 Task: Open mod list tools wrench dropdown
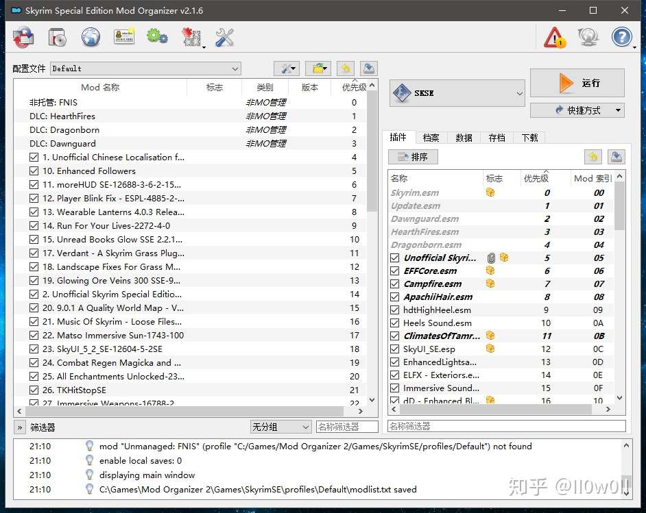287,68
